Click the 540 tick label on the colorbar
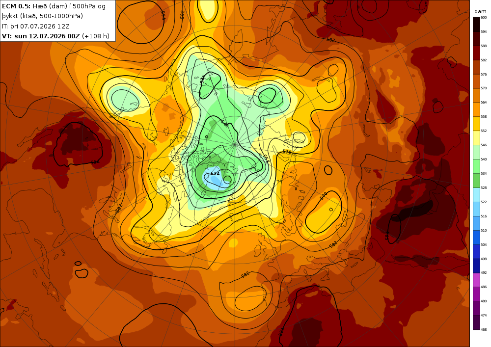Viewport: 491px width, 347px height. pyautogui.click(x=484, y=159)
